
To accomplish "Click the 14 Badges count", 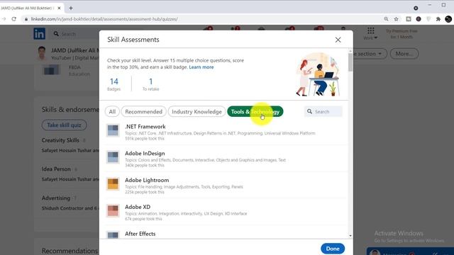I will (113, 84).
